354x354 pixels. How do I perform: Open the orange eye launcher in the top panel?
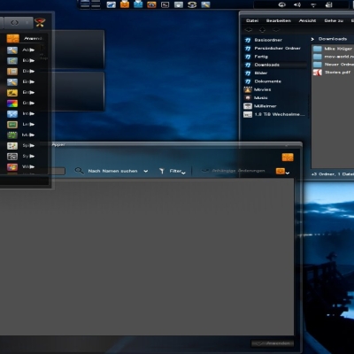151,4
